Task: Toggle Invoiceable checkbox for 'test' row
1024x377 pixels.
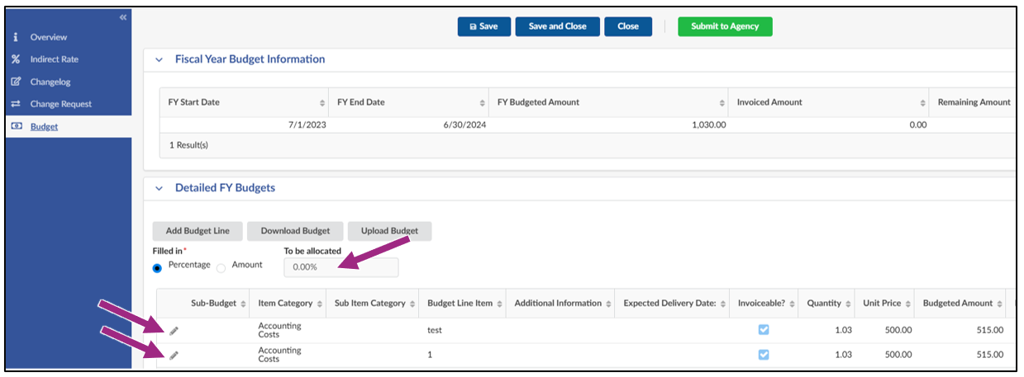Action: point(764,330)
